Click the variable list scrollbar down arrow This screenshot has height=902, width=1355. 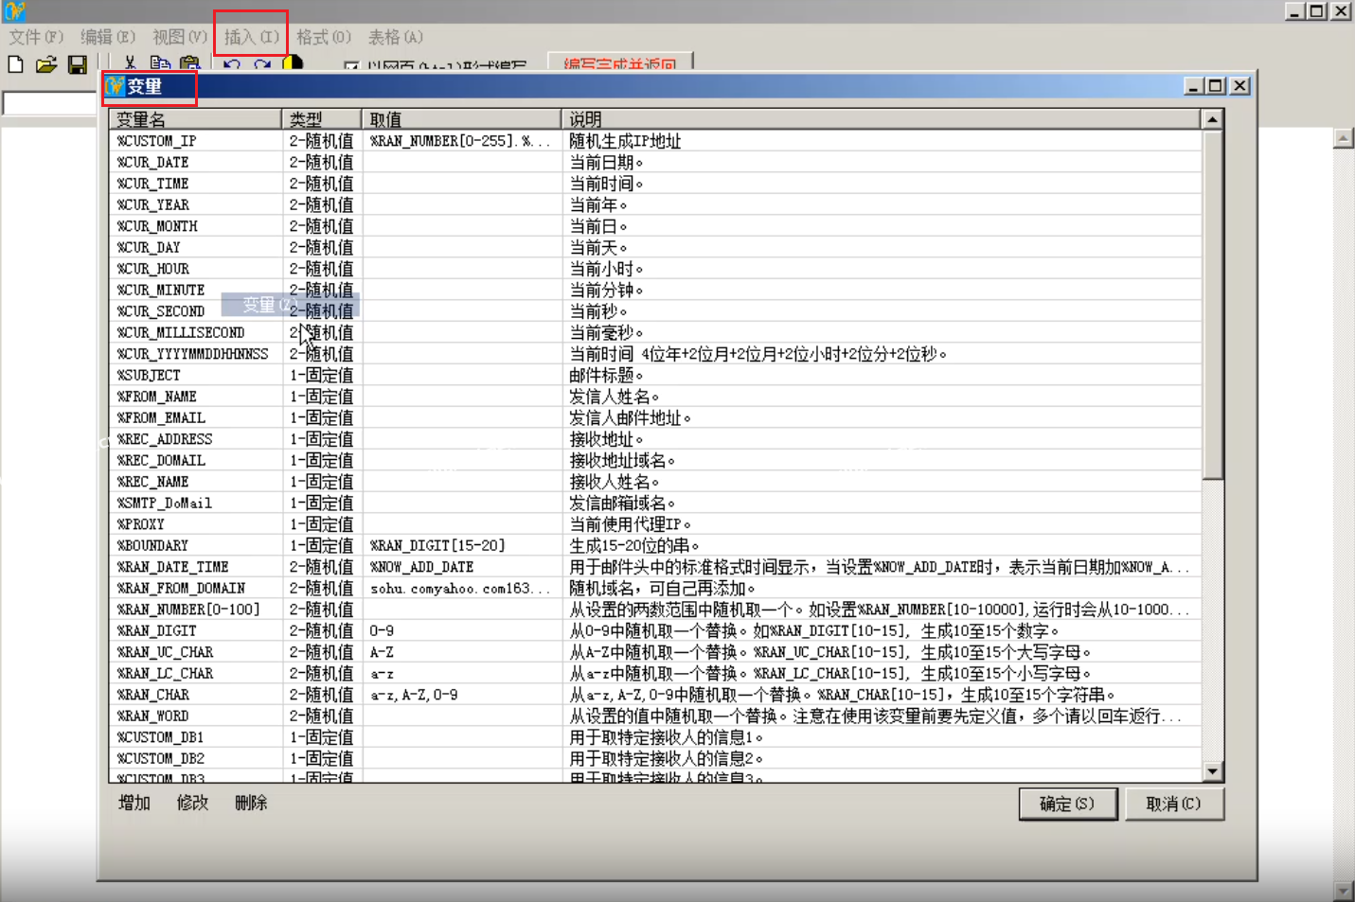pos(1212,771)
